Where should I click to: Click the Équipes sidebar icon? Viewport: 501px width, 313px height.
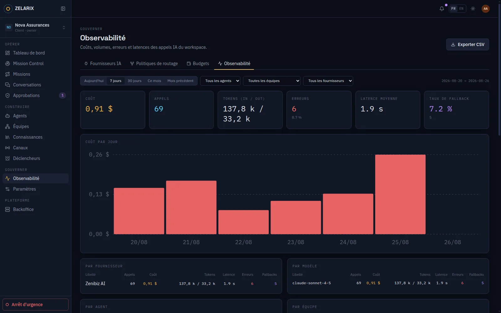pos(8,126)
